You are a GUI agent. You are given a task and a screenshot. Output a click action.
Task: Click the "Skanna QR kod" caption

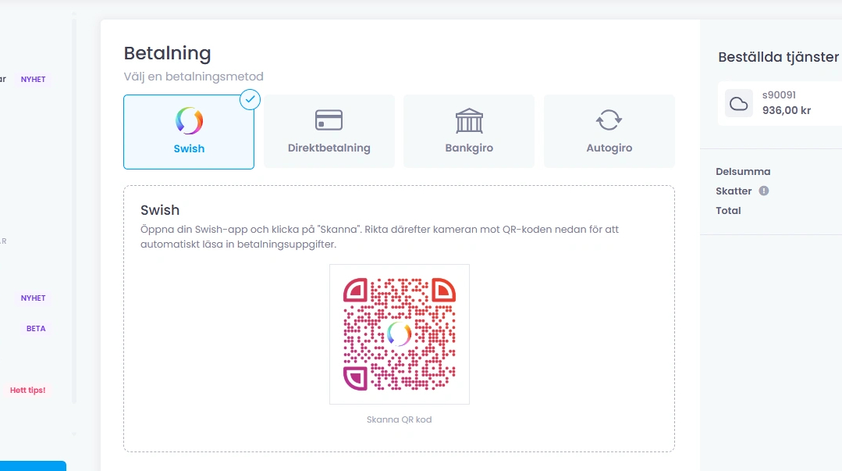click(399, 419)
